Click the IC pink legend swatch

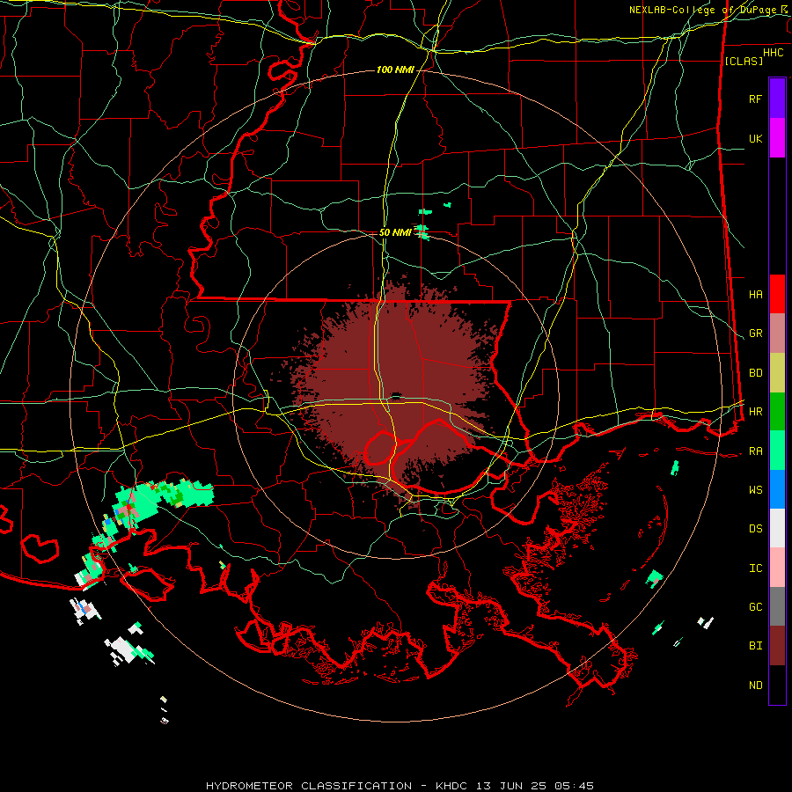coord(777,568)
